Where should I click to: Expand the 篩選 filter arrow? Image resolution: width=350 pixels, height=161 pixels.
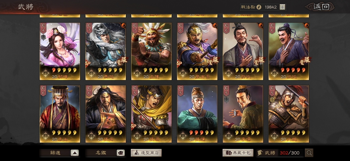click(75, 153)
